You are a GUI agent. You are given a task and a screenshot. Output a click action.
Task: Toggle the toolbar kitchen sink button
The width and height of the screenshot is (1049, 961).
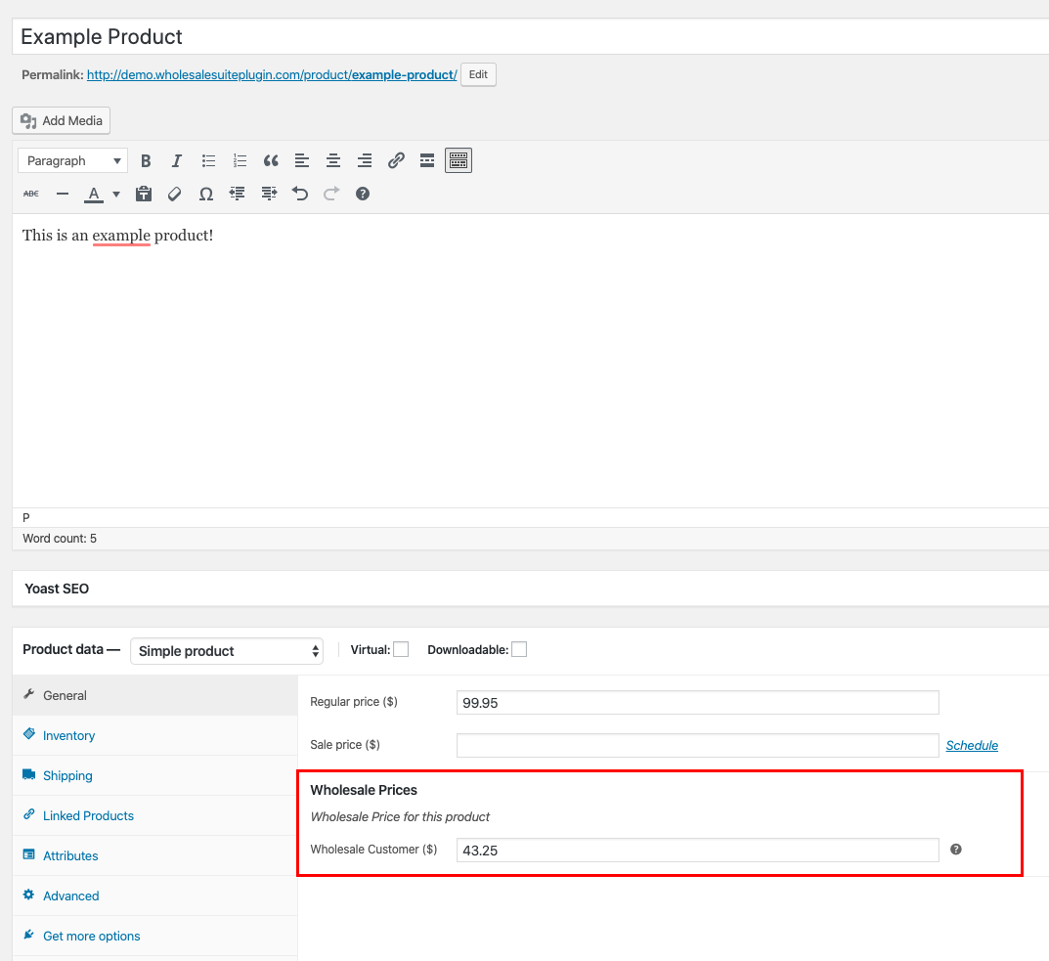coord(459,161)
